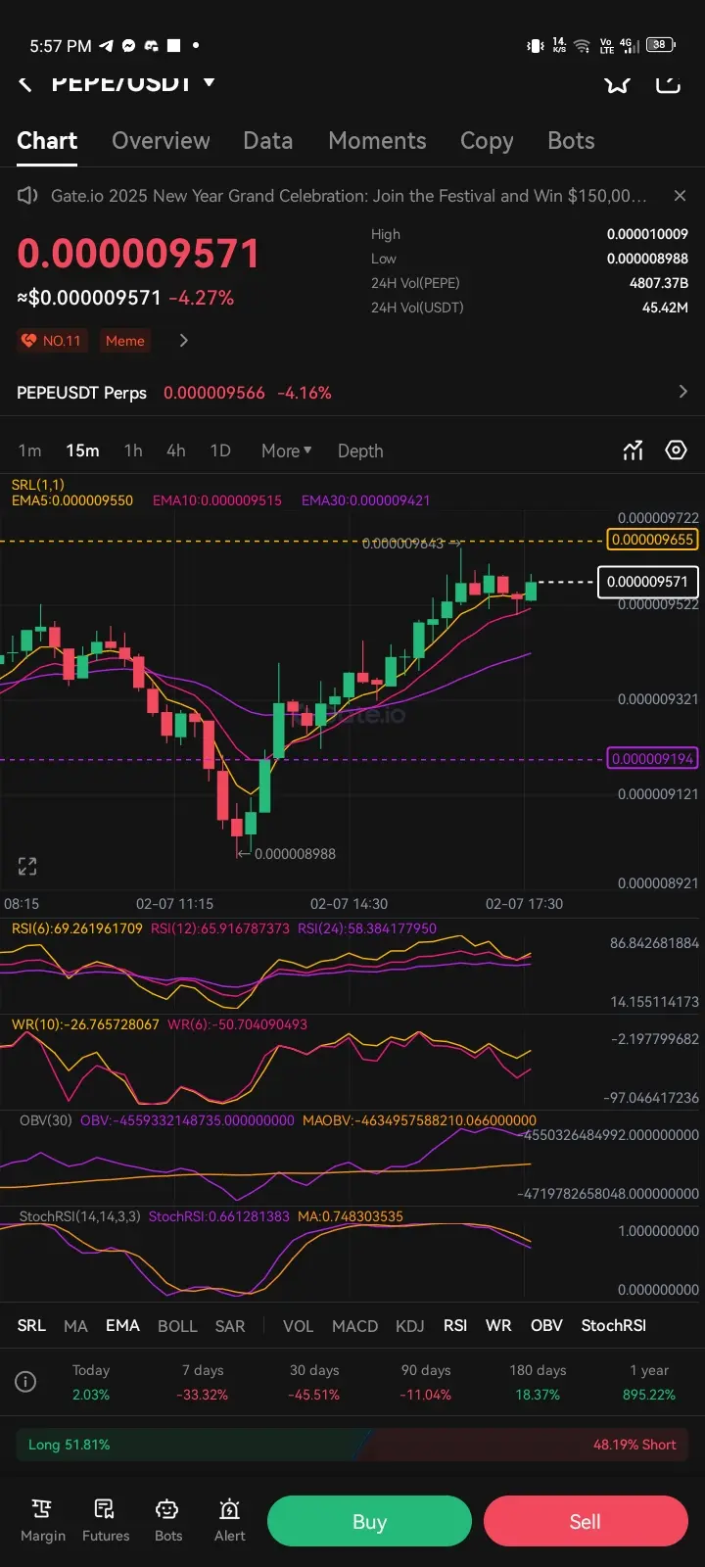
Task: Toggle the BOLL indicator
Action: 177,1326
